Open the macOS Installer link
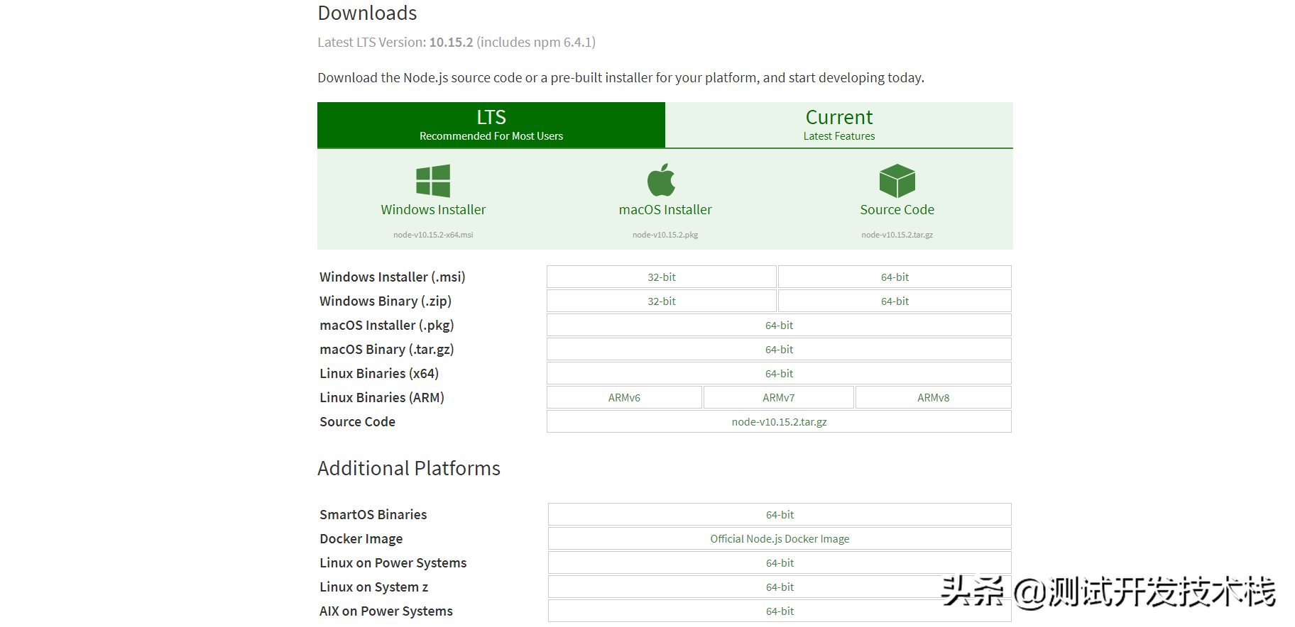1295x627 pixels. pyautogui.click(x=665, y=210)
